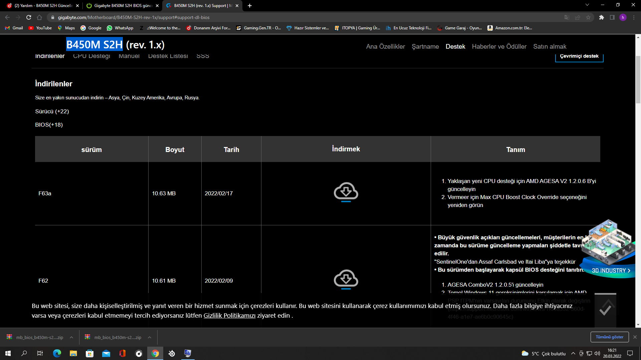The width and height of the screenshot is (641, 360).
Task: Launch Microsoft Edge from taskbar
Action: (57, 353)
